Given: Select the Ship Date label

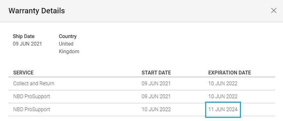Looking at the screenshot, I should pos(24,36).
